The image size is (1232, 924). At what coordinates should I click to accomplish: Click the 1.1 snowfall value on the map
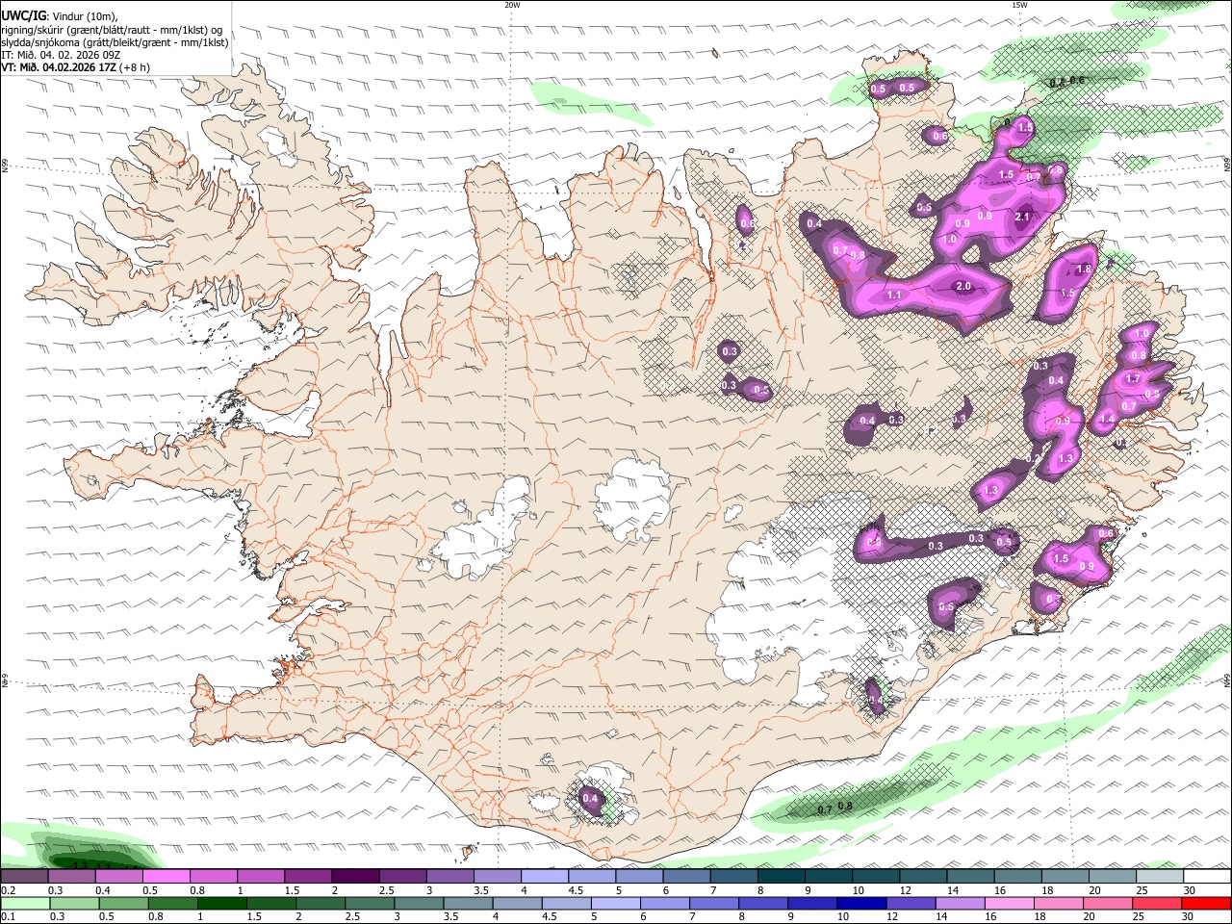point(893,295)
